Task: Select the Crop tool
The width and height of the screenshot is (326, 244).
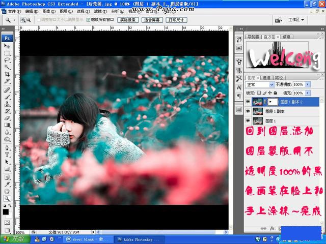Action: tap(7, 74)
